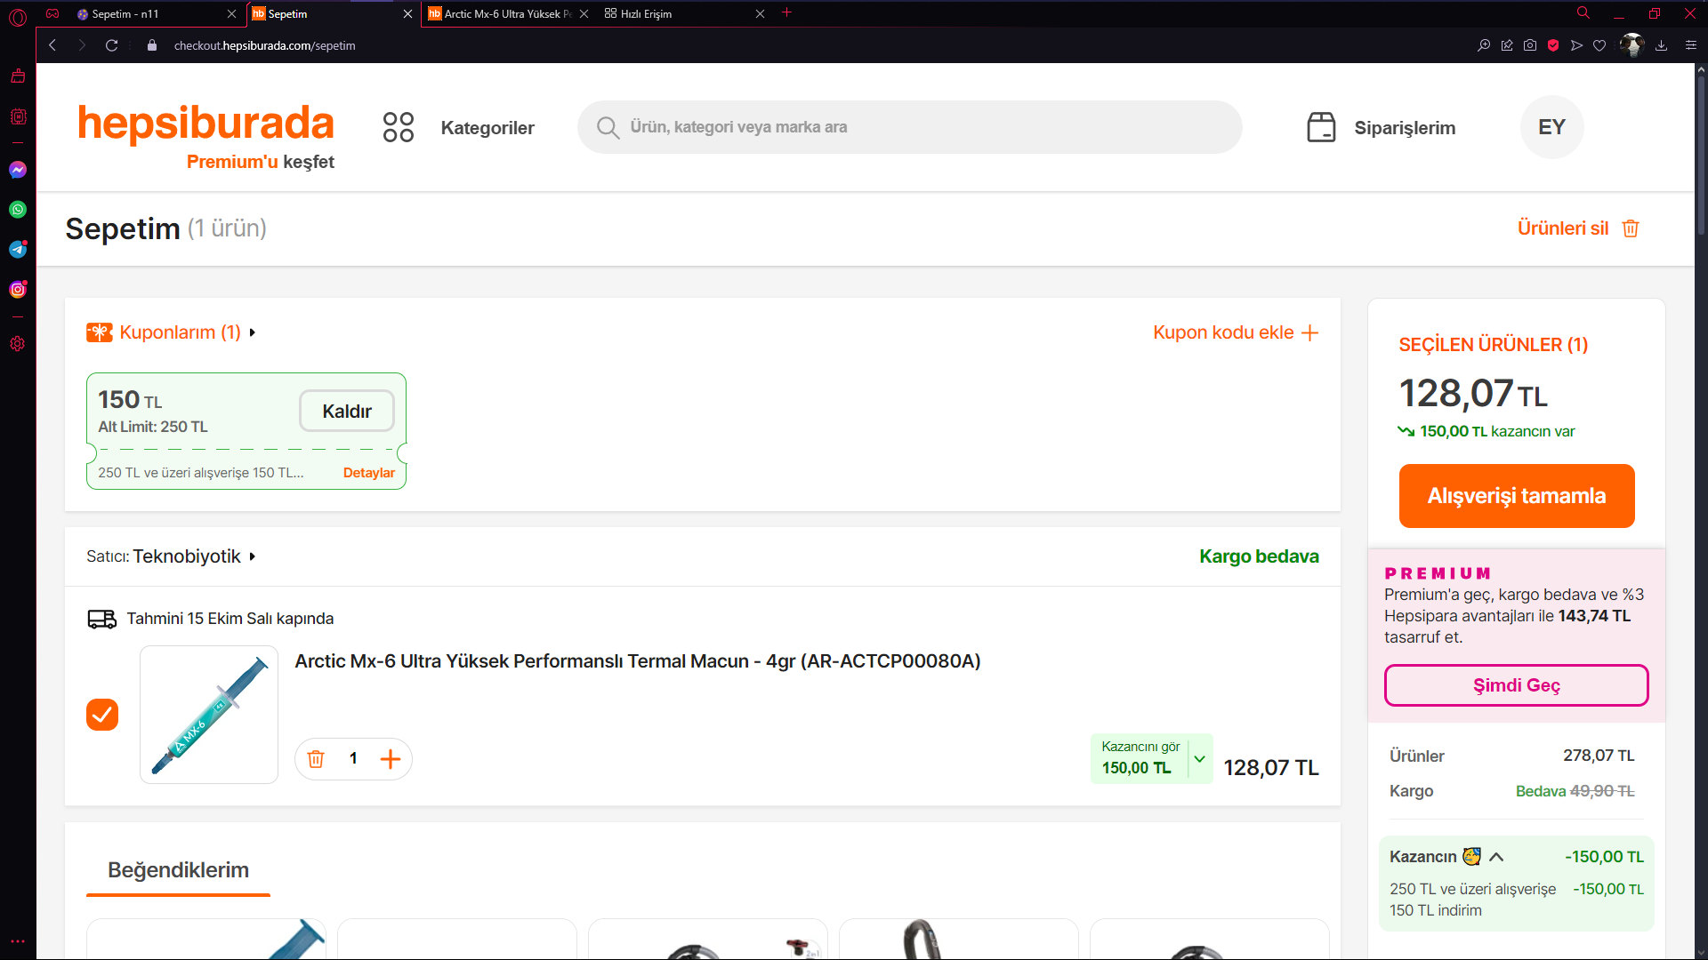Viewport: 1708px width, 960px height.
Task: Uncheck the Arctic Mx-6 product checkbox
Action: click(x=102, y=714)
